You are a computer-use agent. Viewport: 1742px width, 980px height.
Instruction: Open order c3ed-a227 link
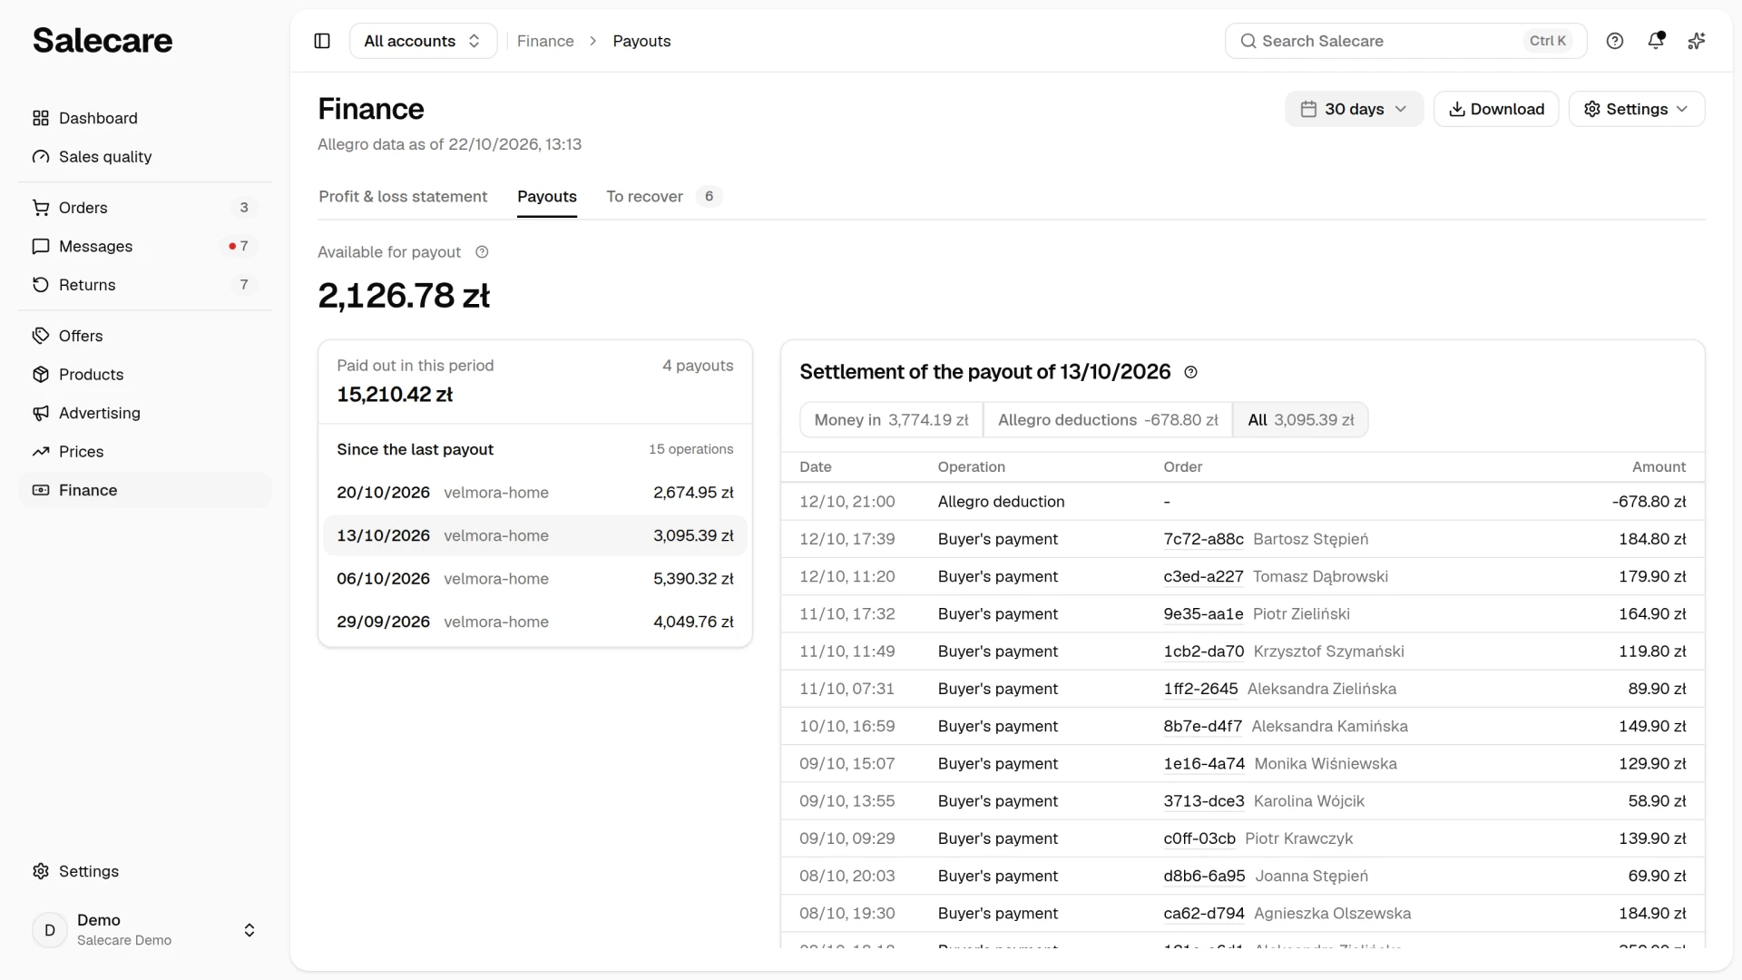click(1203, 576)
